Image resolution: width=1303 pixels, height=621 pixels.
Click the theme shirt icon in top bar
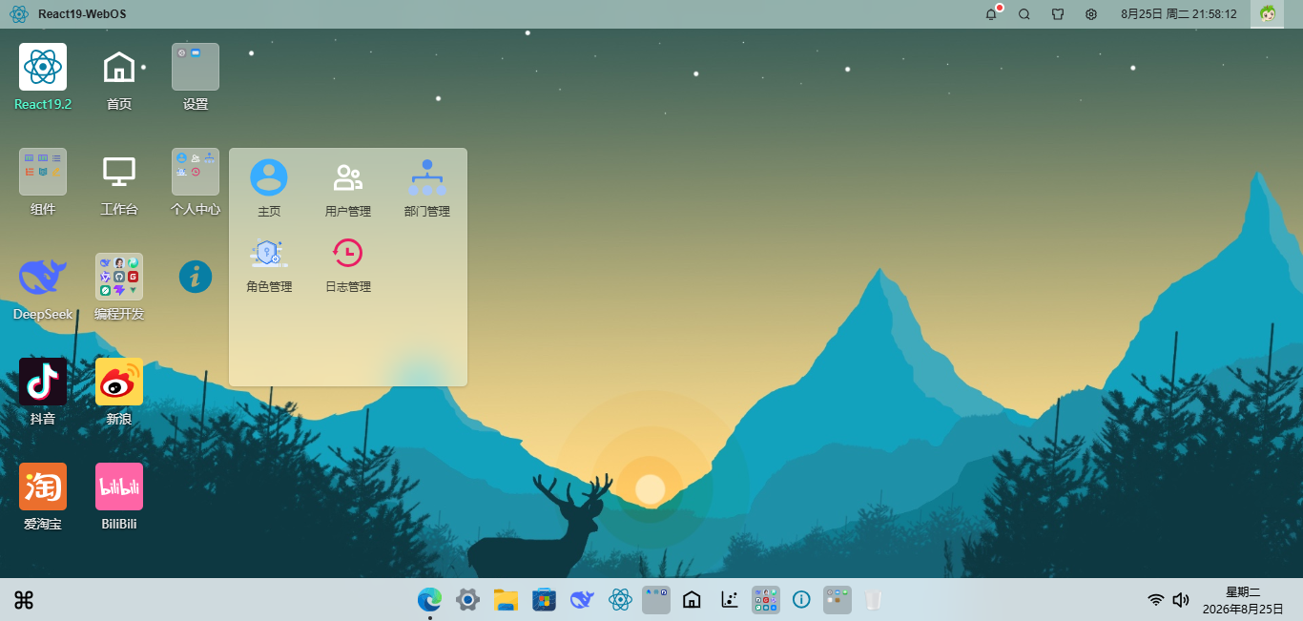click(x=1058, y=14)
